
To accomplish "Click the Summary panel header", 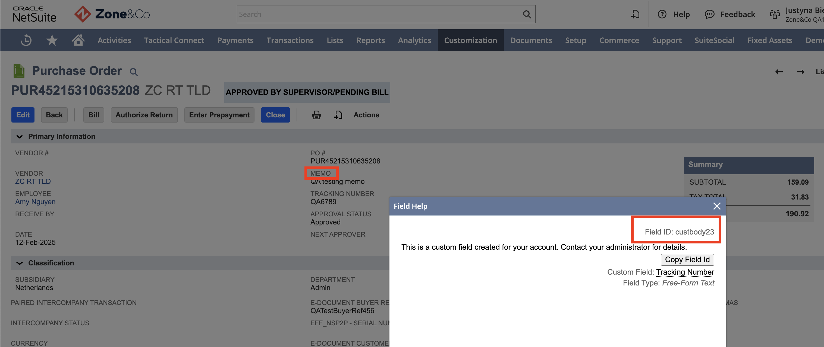I will 748,165.
